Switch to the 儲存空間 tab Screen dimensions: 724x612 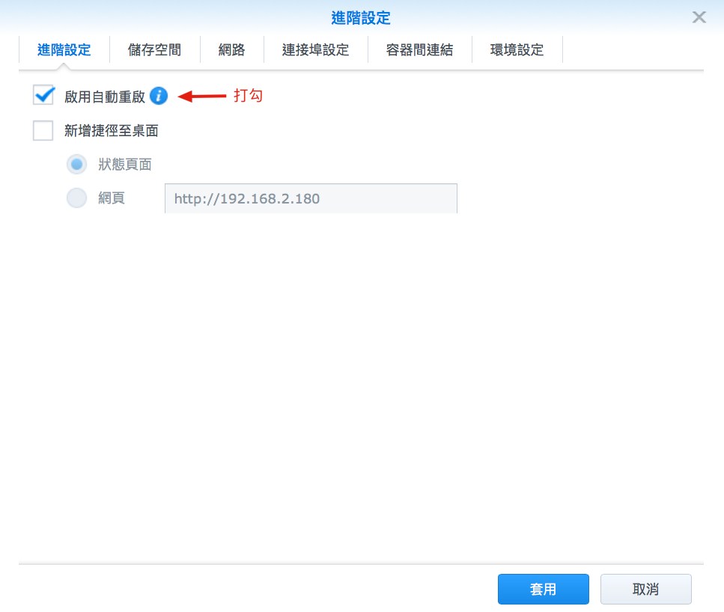154,50
